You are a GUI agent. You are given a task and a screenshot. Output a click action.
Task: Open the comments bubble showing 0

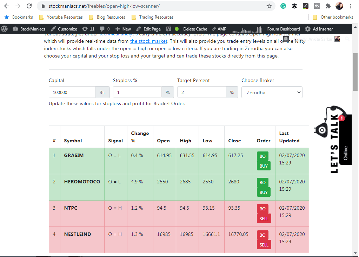click(105, 29)
